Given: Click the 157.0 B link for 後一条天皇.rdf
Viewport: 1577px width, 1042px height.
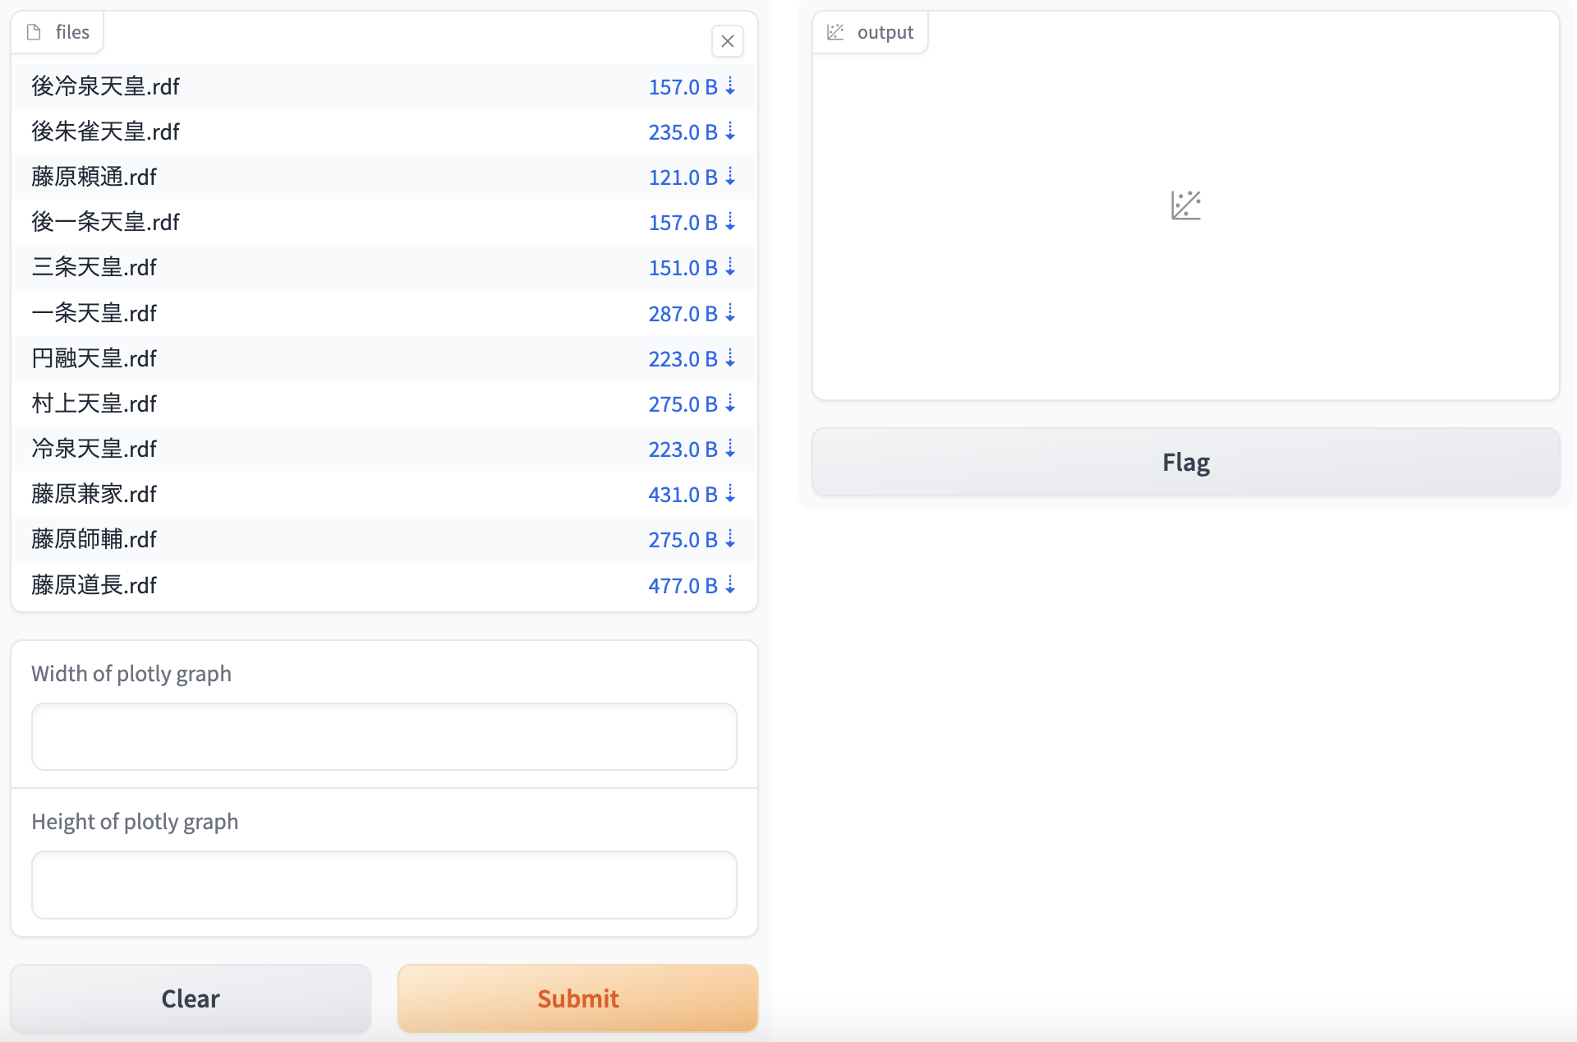Looking at the screenshot, I should 683,223.
